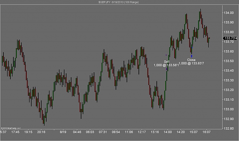Click the 16:07 time axis label
This screenshot has height=141, width=239.
tap(206, 132)
